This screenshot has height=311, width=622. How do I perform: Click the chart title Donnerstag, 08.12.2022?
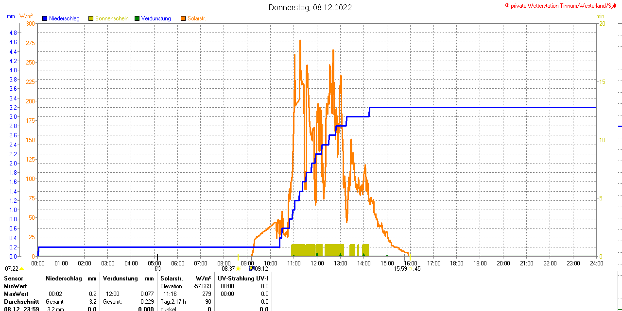[311, 7]
